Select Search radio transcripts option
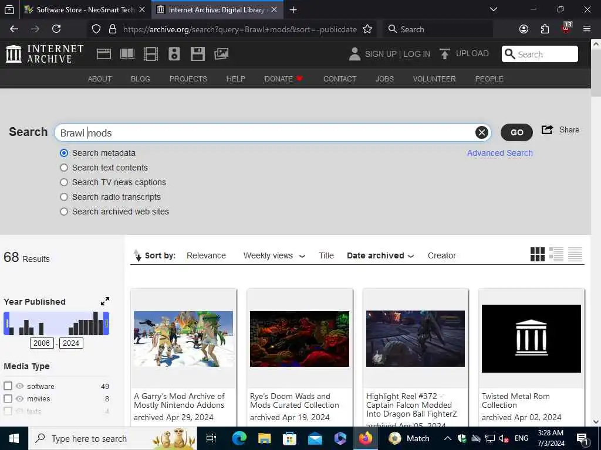The height and width of the screenshot is (450, 601). (64, 197)
